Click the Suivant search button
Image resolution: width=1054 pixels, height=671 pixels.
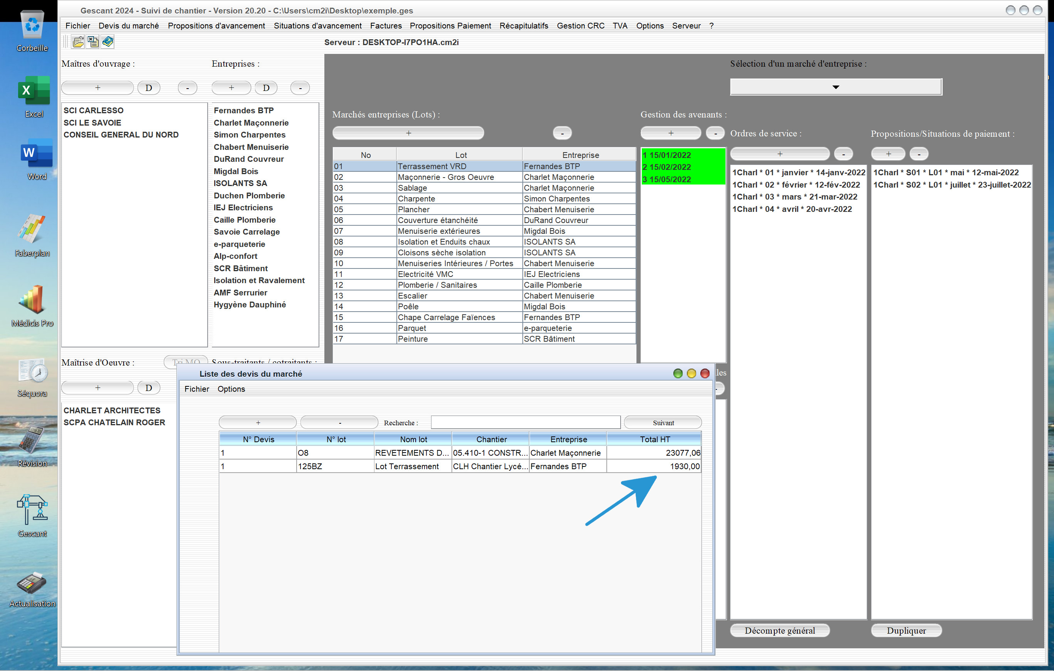663,423
